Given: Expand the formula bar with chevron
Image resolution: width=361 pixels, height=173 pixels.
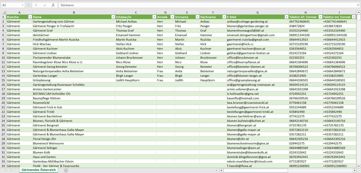Looking at the screenshot, I should click(x=359, y=5).
